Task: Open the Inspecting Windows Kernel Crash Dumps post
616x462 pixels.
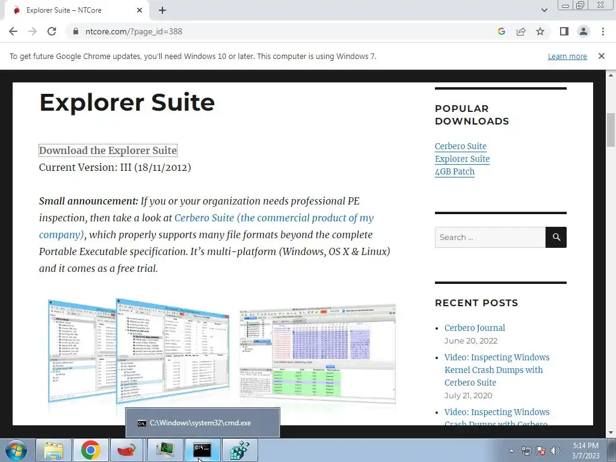Action: coord(496,370)
